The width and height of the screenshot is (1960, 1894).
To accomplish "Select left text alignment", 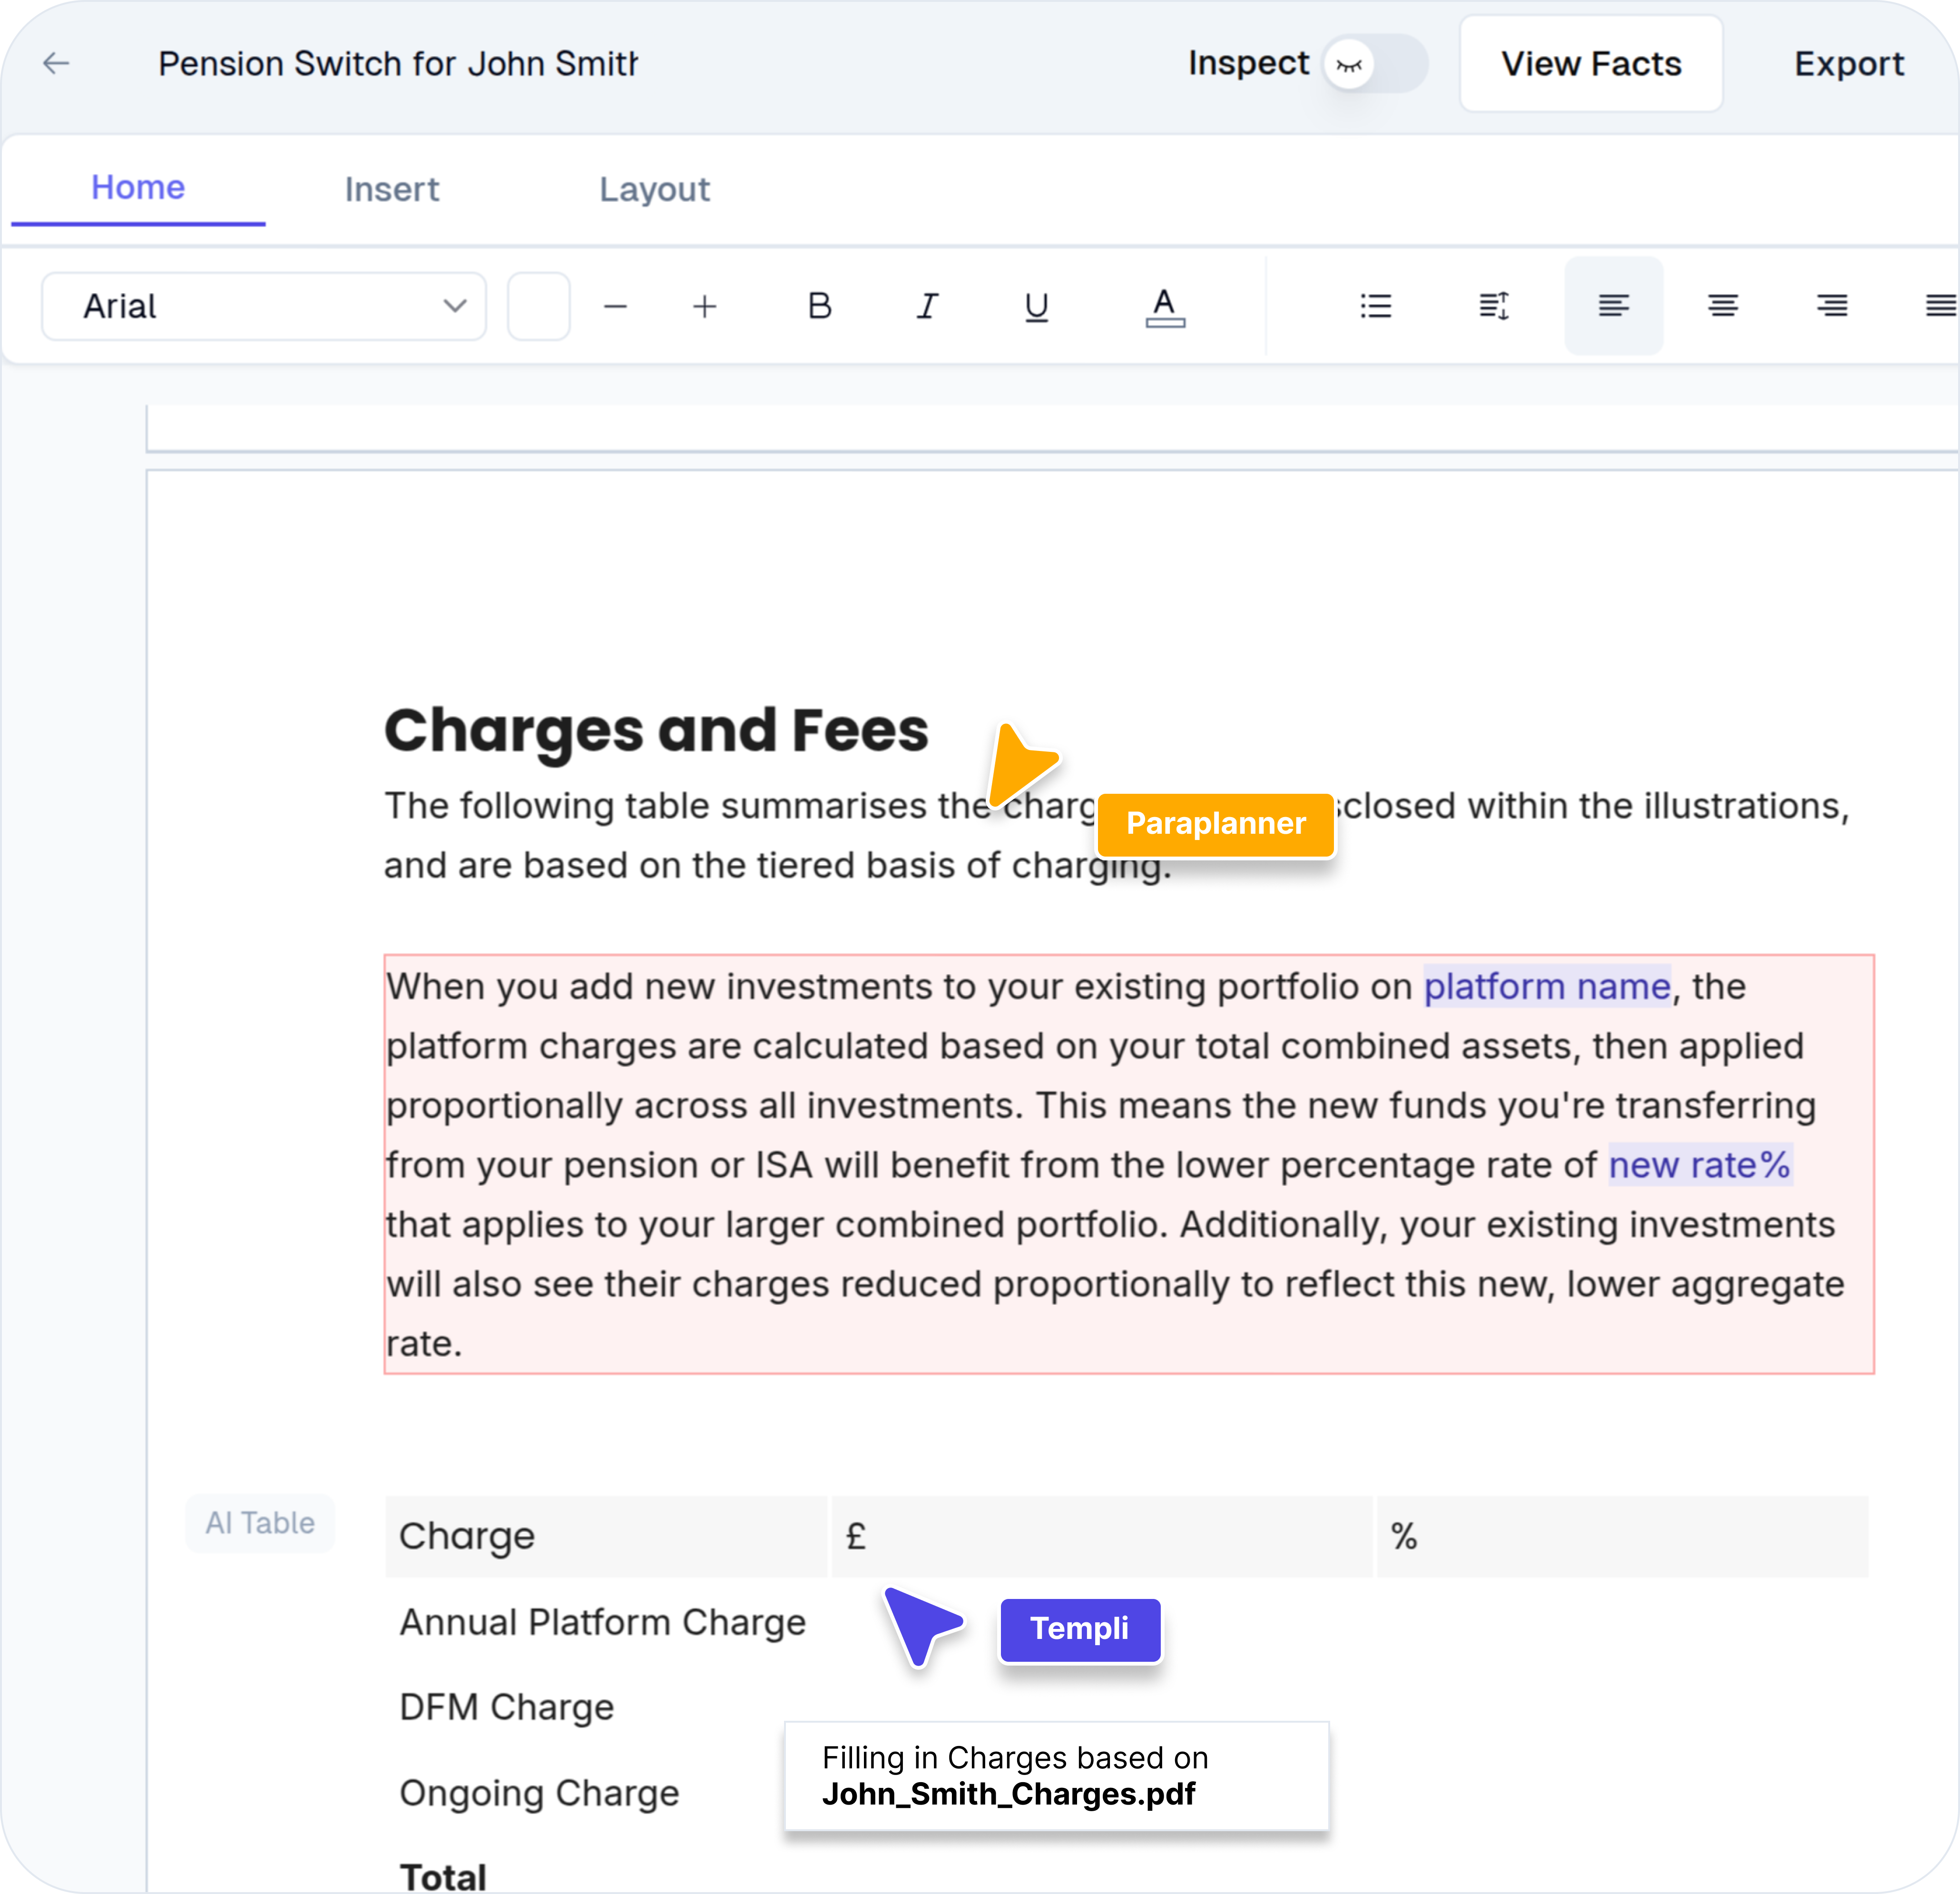I will [1613, 306].
